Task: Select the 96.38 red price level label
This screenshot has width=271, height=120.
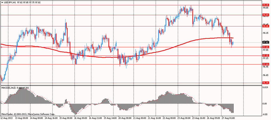Action: [x=265, y=83]
